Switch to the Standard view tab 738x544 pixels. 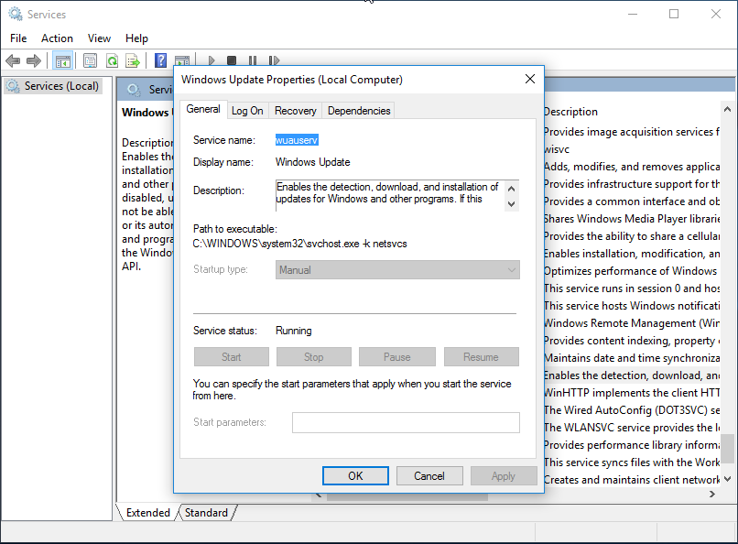tap(206, 513)
